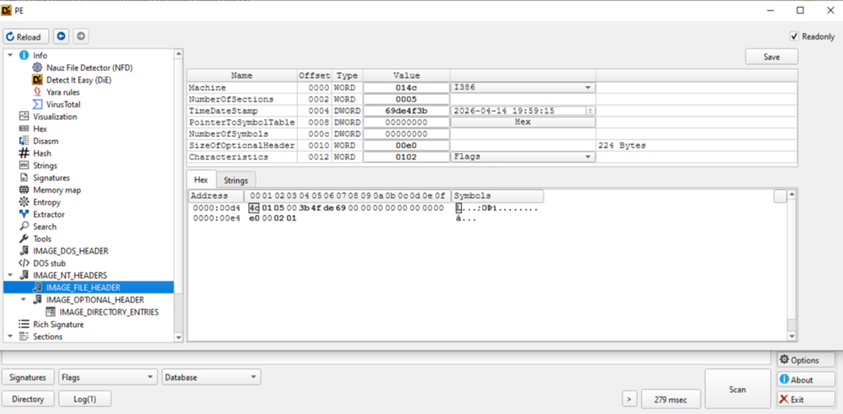Click the Directory button
The width and height of the screenshot is (843, 414).
(x=28, y=399)
